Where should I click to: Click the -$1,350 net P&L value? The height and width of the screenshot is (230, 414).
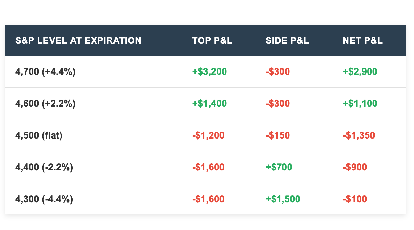click(359, 135)
